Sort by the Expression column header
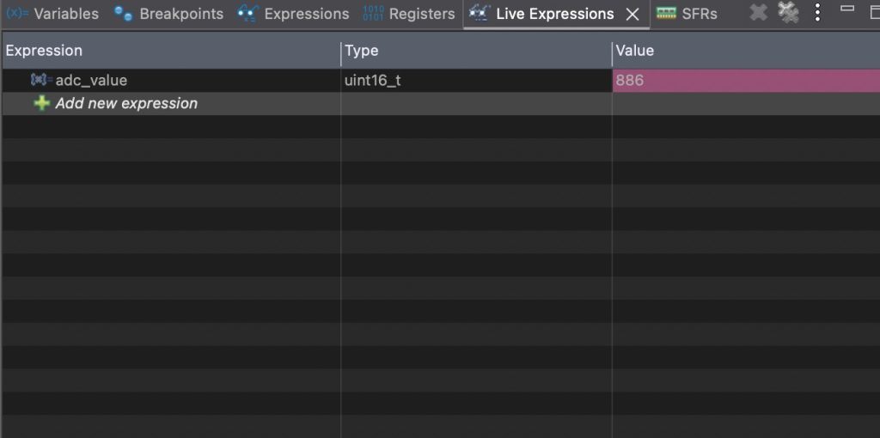Screen dimensions: 880x438 coord(171,51)
